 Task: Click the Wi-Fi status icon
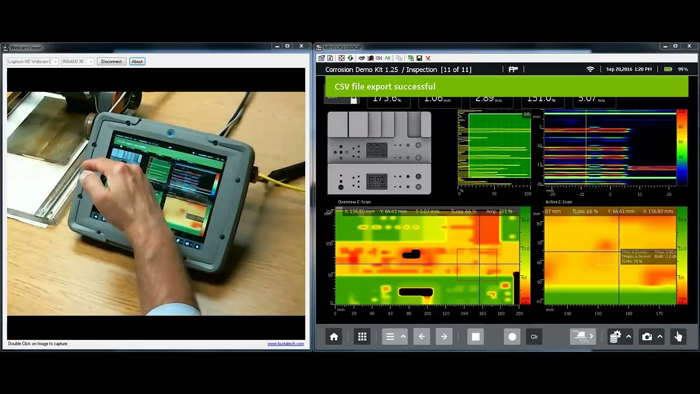590,69
